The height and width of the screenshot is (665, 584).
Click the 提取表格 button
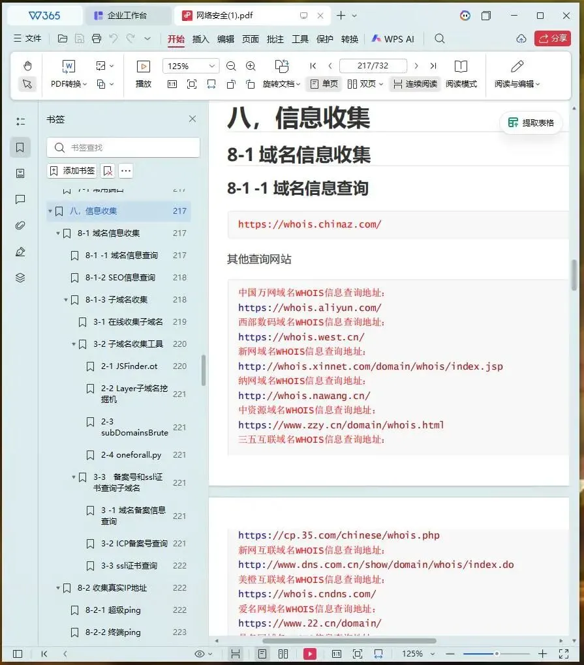point(530,123)
